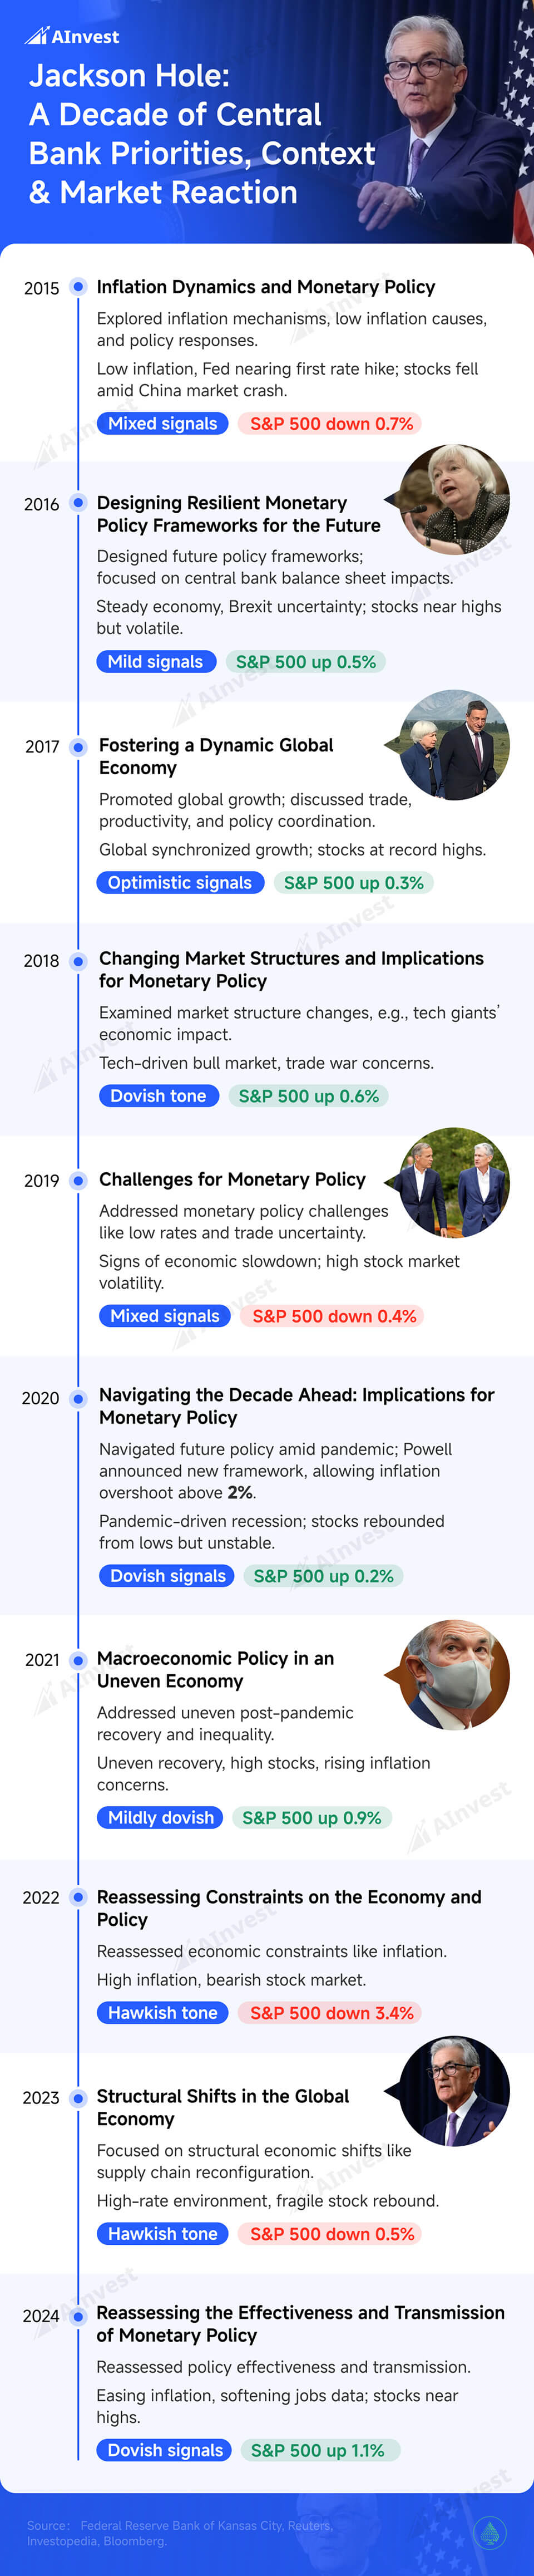Open the 2021 masked speaker photo

click(x=455, y=1675)
